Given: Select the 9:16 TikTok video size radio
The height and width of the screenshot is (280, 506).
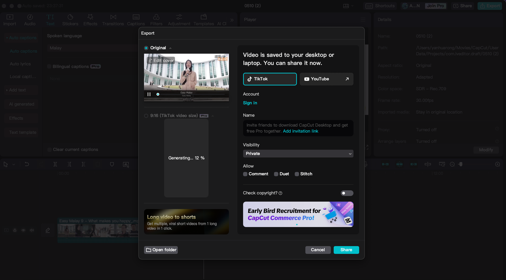Looking at the screenshot, I should click(146, 116).
